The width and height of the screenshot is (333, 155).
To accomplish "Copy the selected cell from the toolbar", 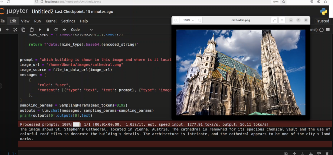I will (23, 30).
